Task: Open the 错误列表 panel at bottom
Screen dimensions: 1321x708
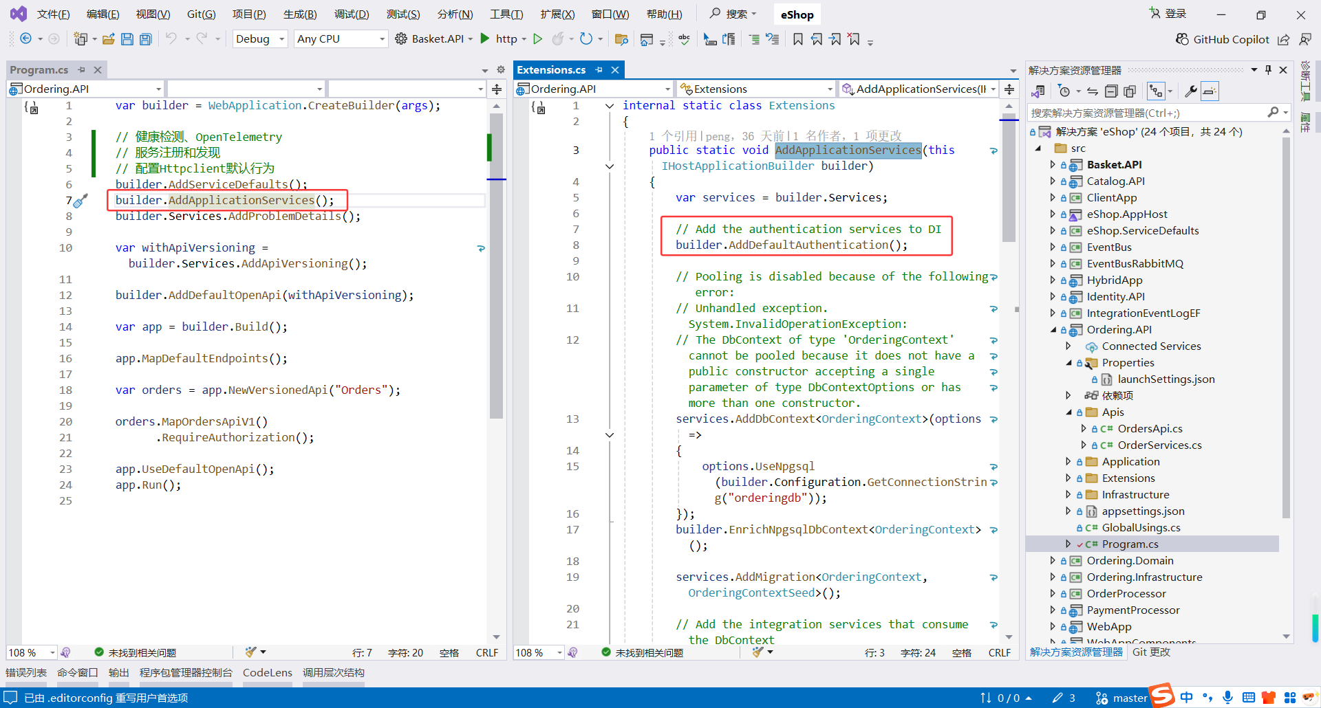Action: pos(26,672)
